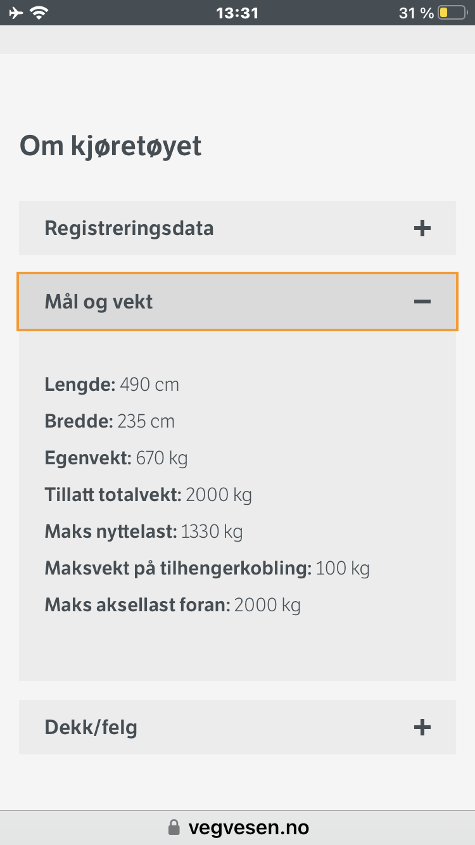Select the Maks nyttelast 1330 kg row

[x=144, y=531]
